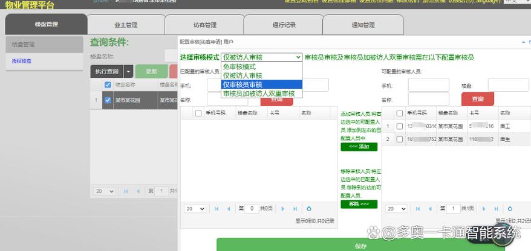Click 卡号 column header in configured reviewers table
The height and width of the screenshot is (251, 531).
[x=283, y=113]
